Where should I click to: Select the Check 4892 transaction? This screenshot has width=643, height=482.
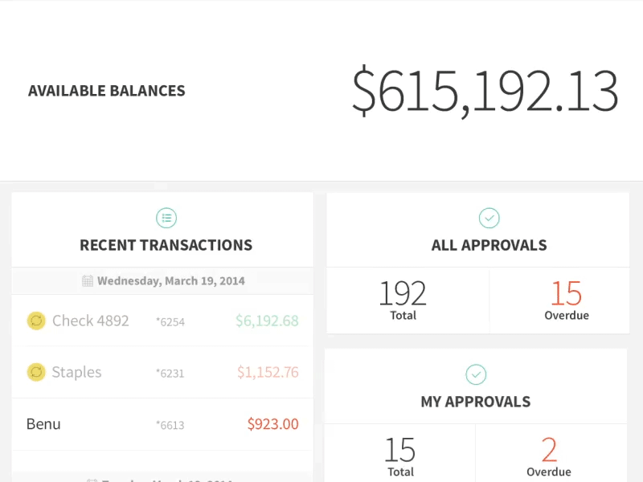[90, 321]
